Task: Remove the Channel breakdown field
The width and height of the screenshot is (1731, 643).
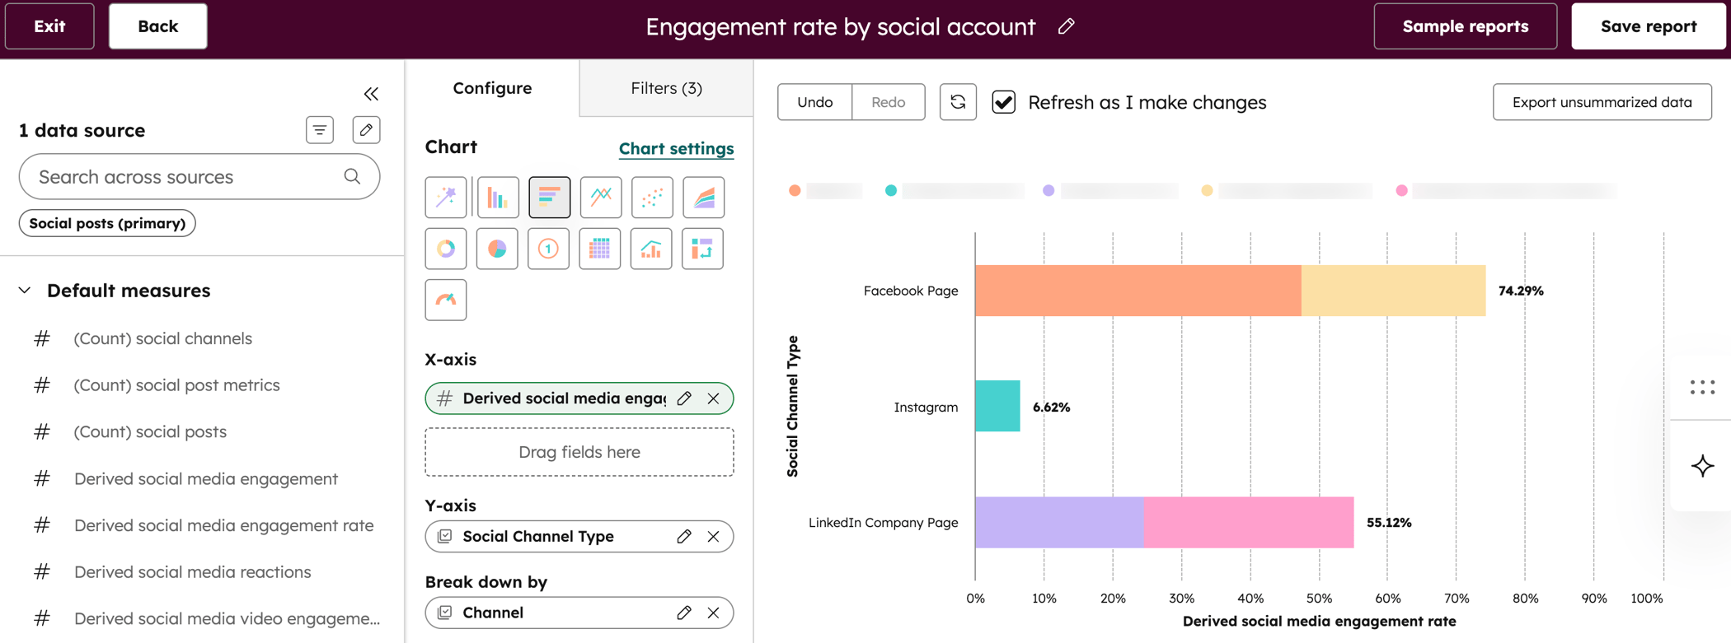Action: coord(714,613)
